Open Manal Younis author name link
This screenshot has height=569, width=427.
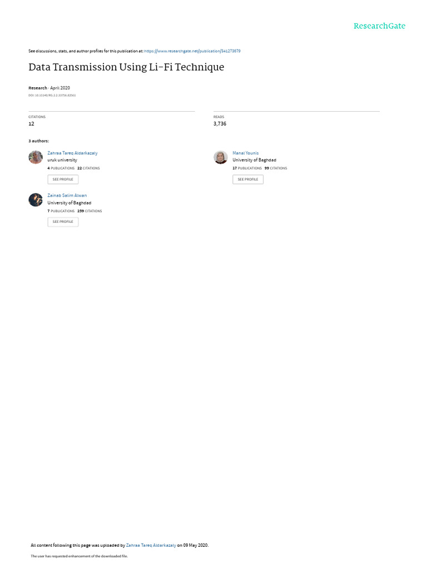(x=245, y=153)
